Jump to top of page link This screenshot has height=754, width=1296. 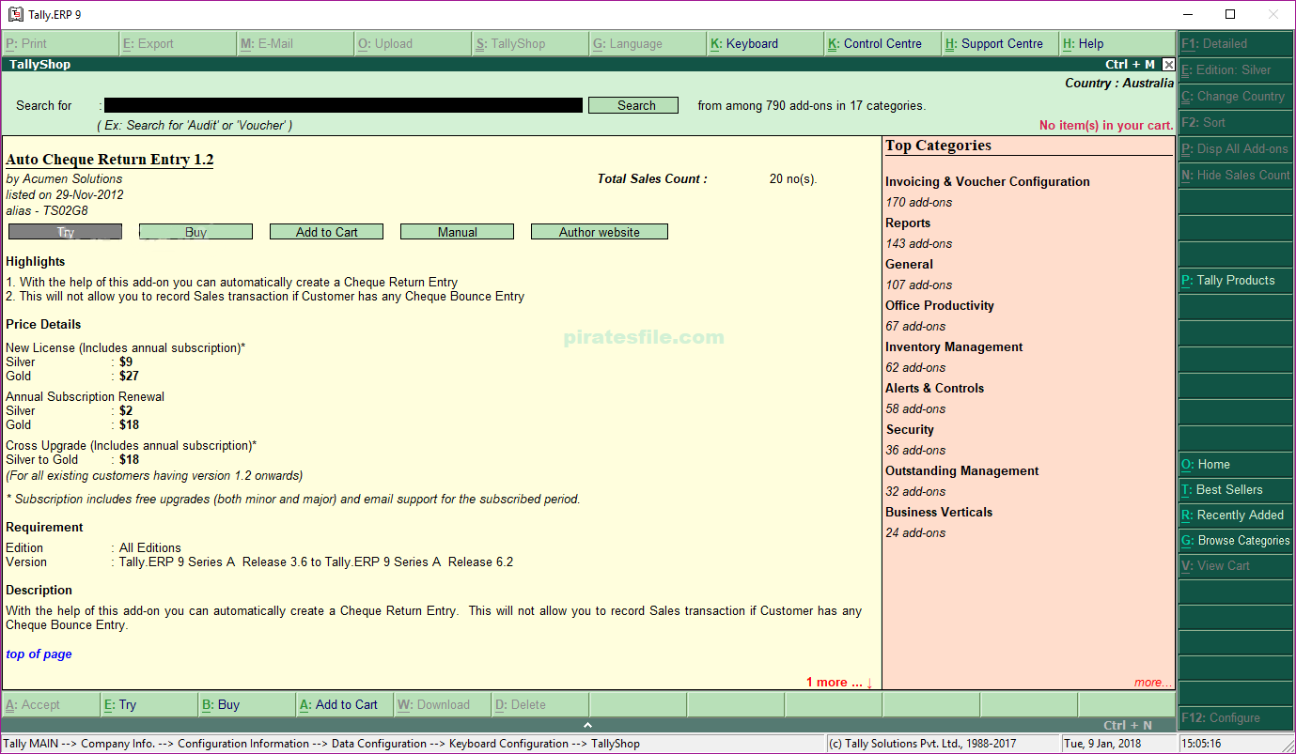coord(39,654)
